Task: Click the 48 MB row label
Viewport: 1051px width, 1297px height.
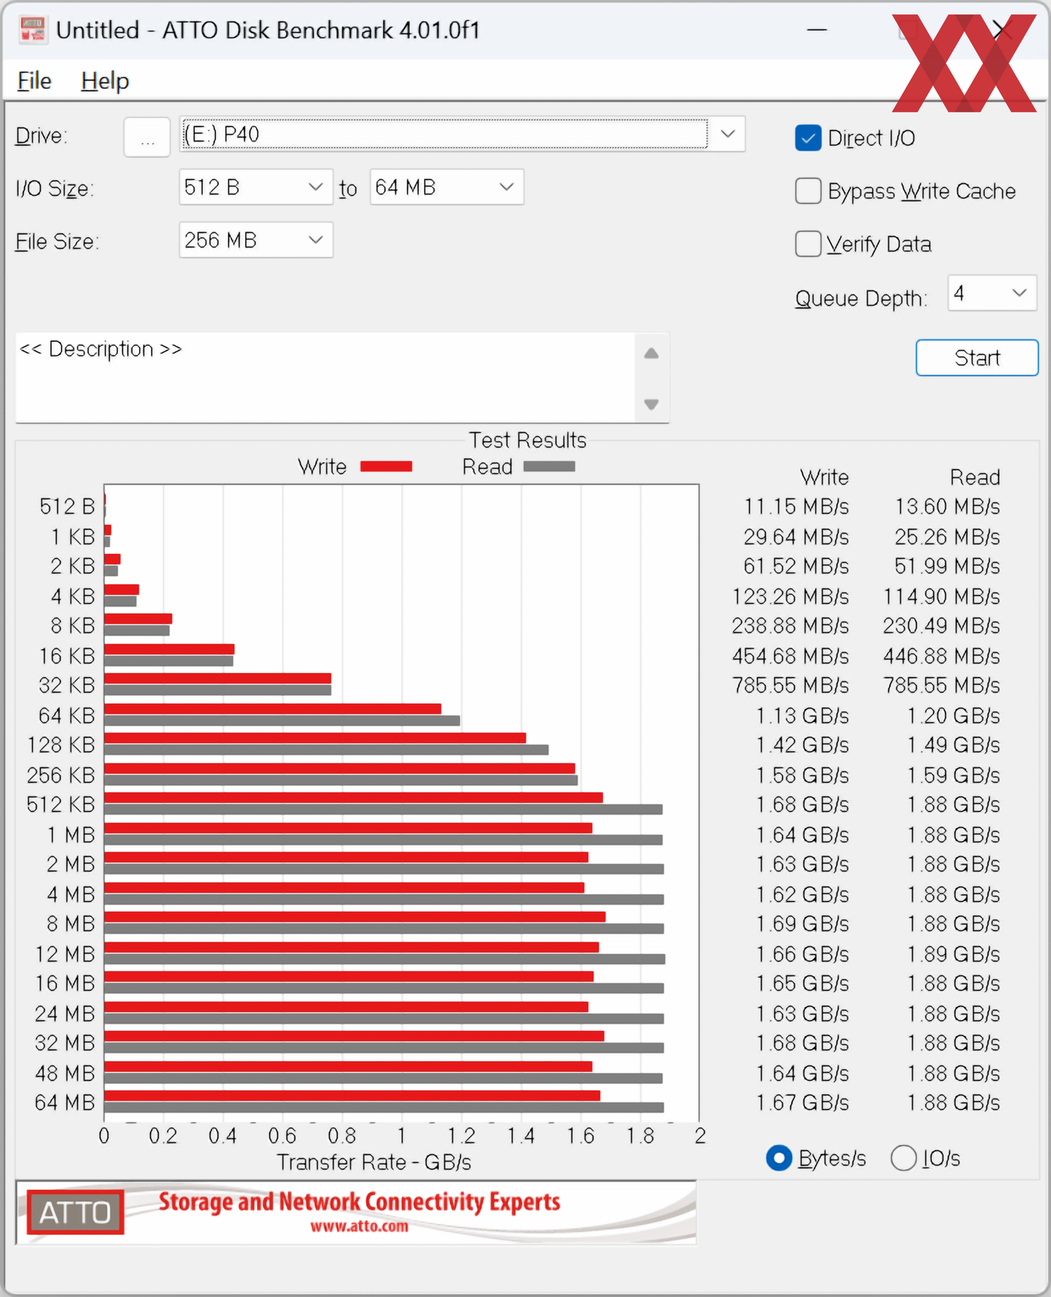Action: [x=65, y=1073]
